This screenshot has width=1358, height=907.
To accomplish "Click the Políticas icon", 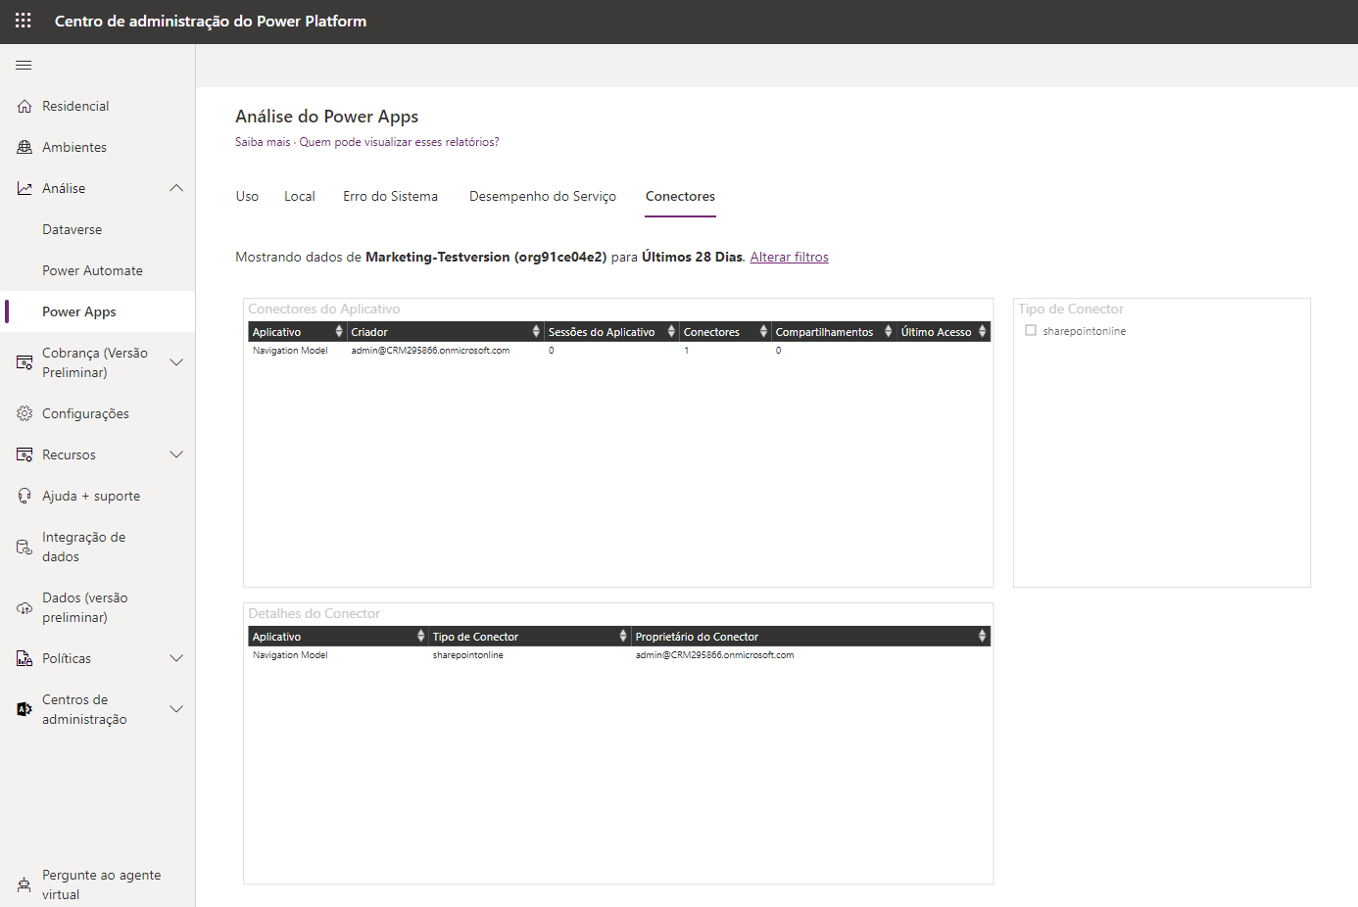I will coord(24,658).
